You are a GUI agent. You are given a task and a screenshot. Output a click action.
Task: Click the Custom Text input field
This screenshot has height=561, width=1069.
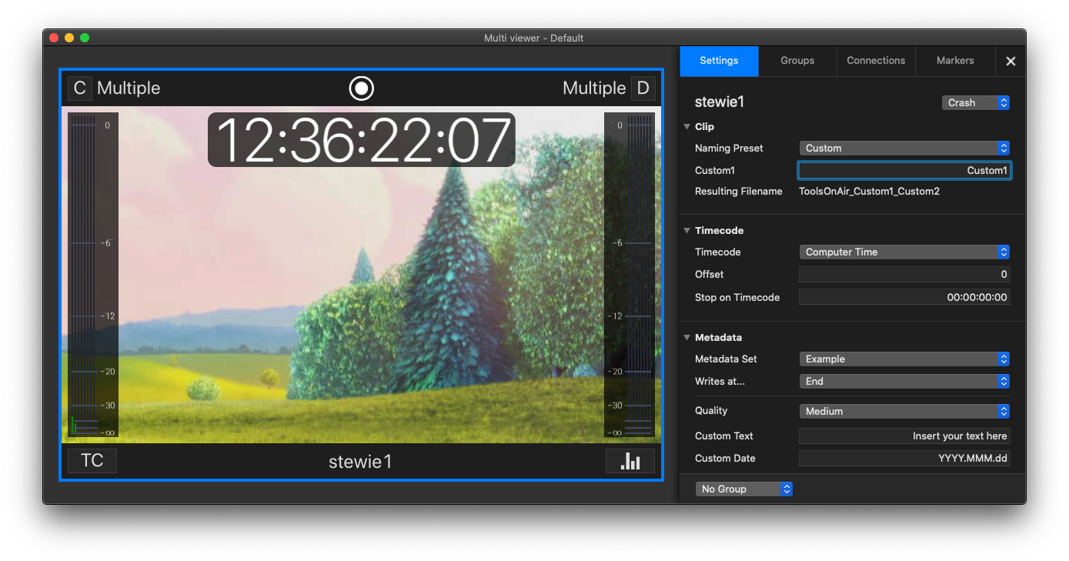tap(904, 436)
